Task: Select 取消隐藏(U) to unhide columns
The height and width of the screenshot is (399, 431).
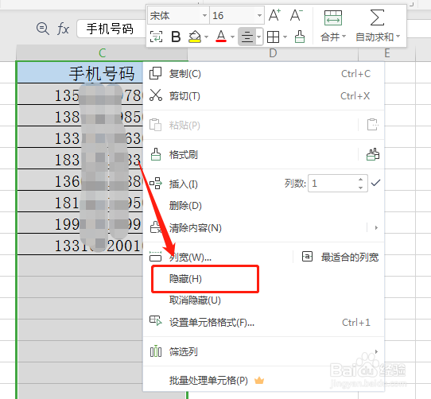Action: coord(195,300)
